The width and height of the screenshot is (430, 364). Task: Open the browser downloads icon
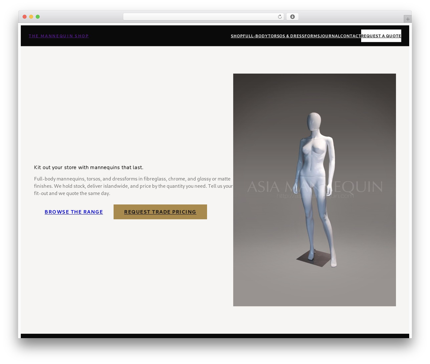coord(292,17)
